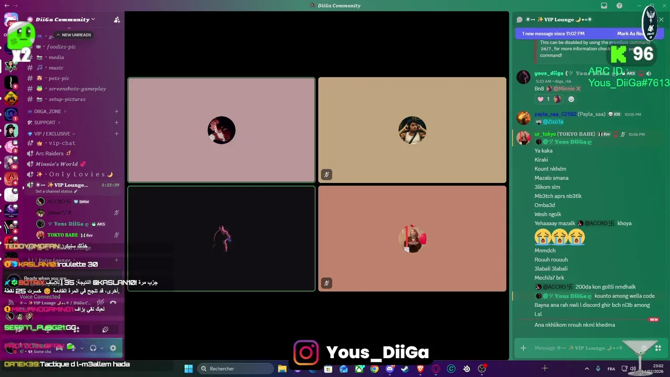Join the Arc Raiders voice channel

(73, 153)
